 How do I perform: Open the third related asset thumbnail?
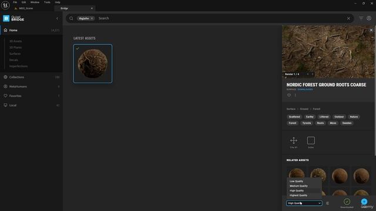pos(340,176)
